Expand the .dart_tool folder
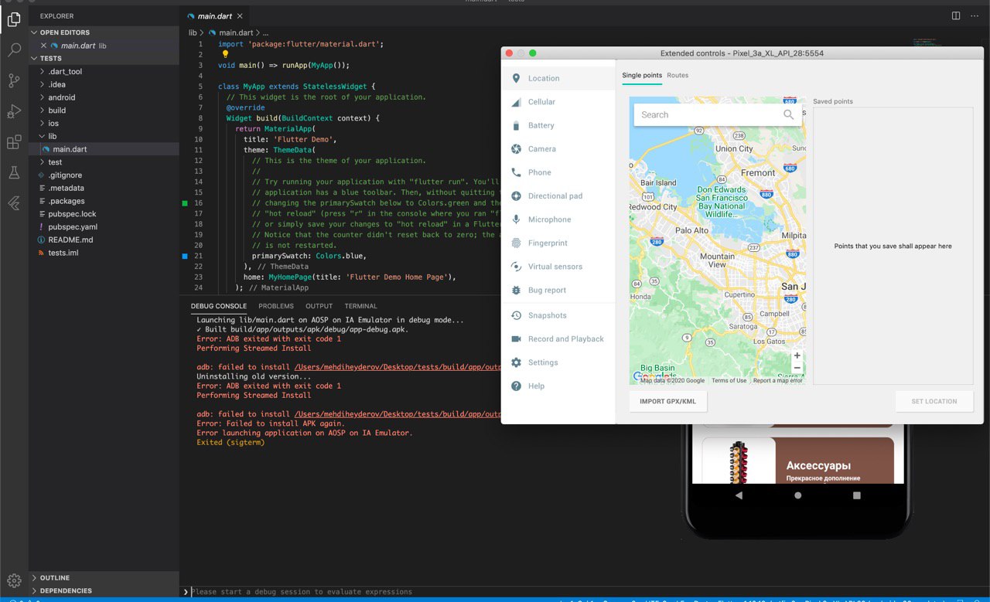 tap(104, 71)
